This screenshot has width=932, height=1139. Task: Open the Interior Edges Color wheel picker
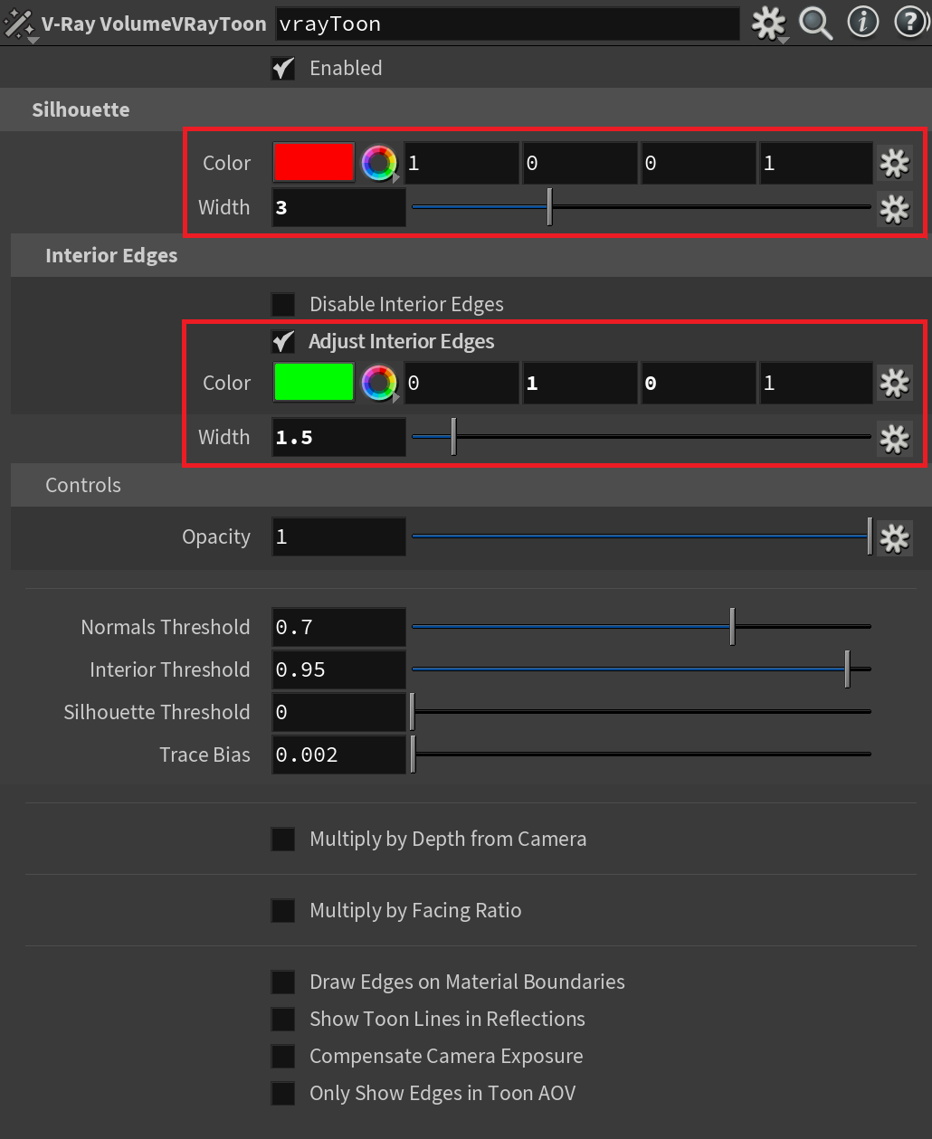379,383
